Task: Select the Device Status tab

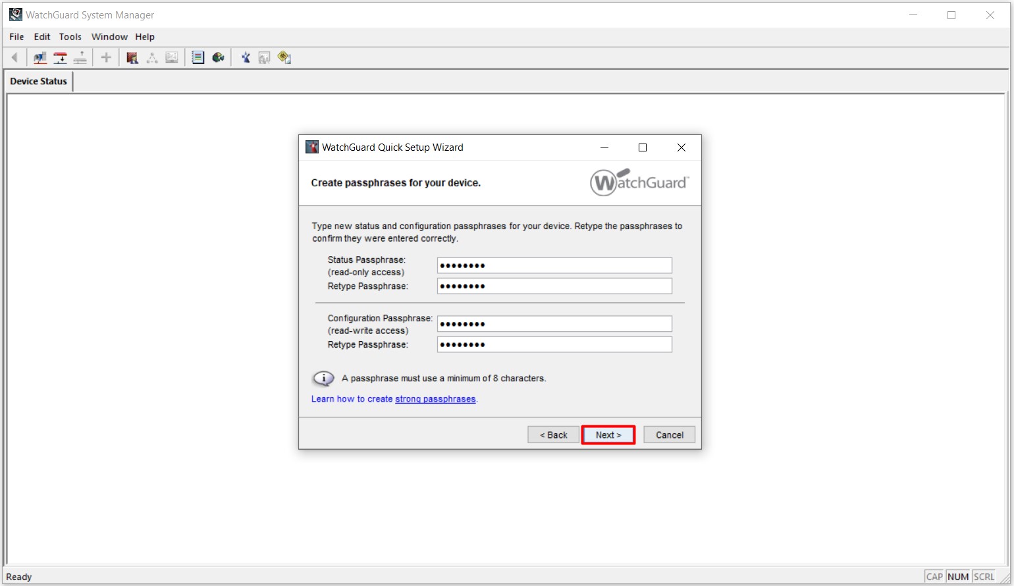Action: click(x=39, y=81)
